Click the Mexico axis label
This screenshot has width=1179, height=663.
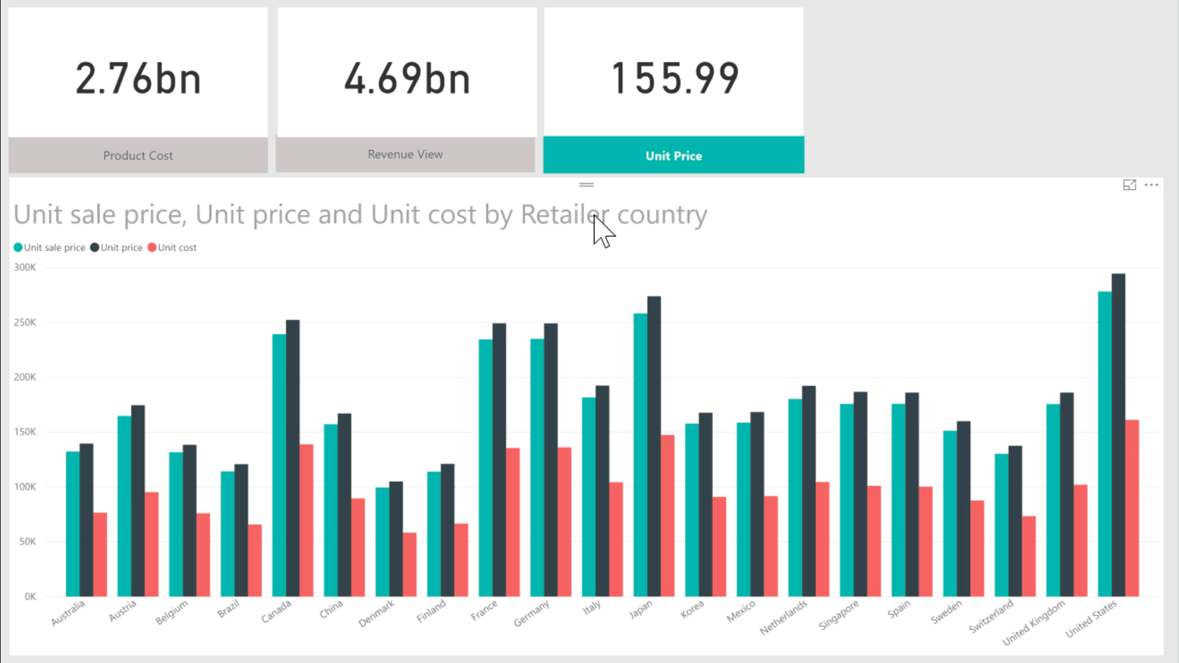tap(741, 611)
